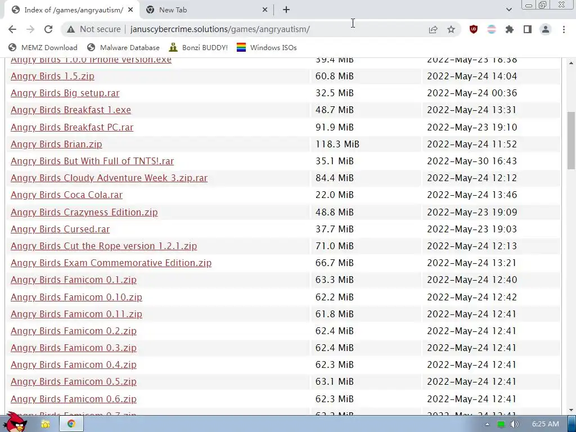The image size is (576, 432).
Task: Open Angry Birds Cut the Rope version 1.2.1.zip
Action: tap(104, 246)
